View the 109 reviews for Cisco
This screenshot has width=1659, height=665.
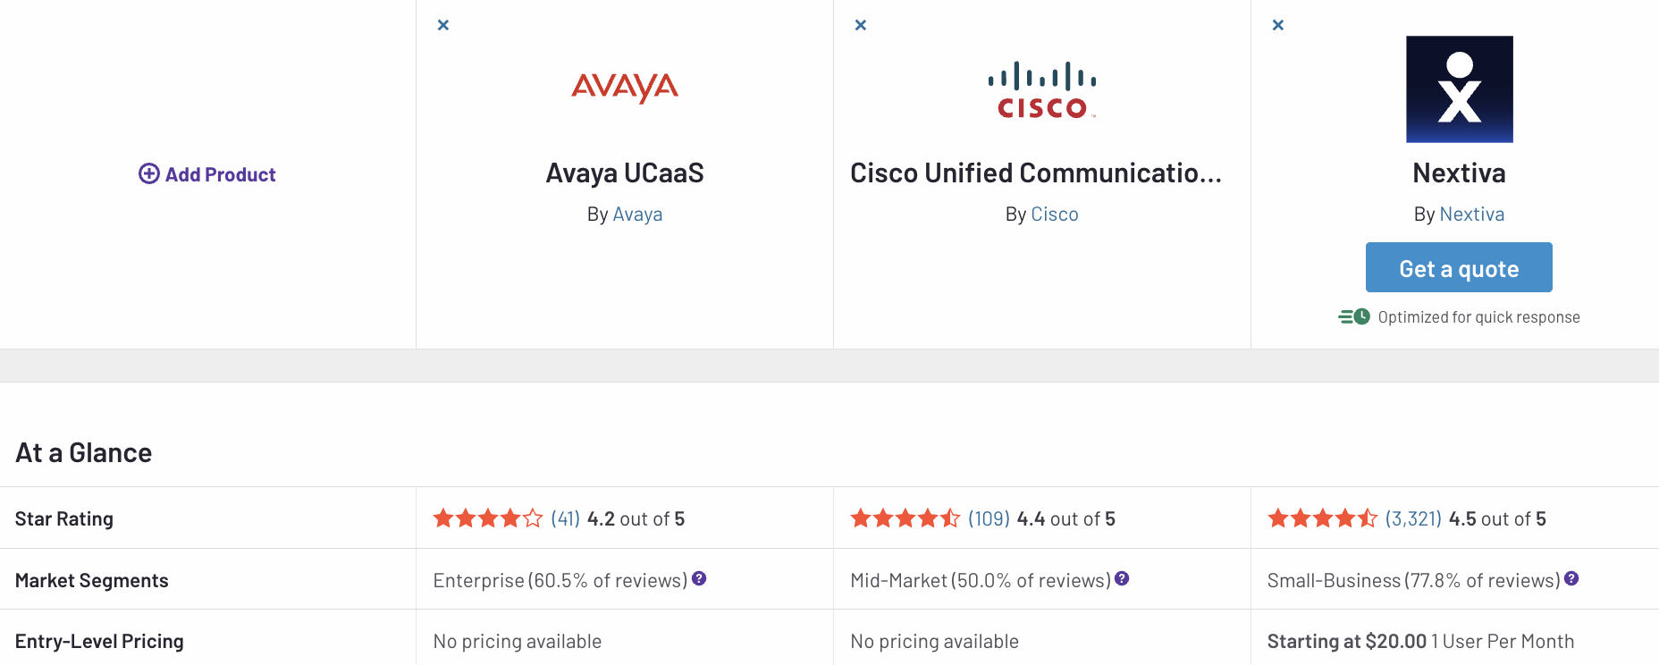[x=987, y=518]
